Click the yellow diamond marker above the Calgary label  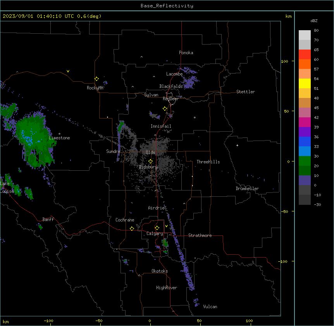[x=157, y=228]
